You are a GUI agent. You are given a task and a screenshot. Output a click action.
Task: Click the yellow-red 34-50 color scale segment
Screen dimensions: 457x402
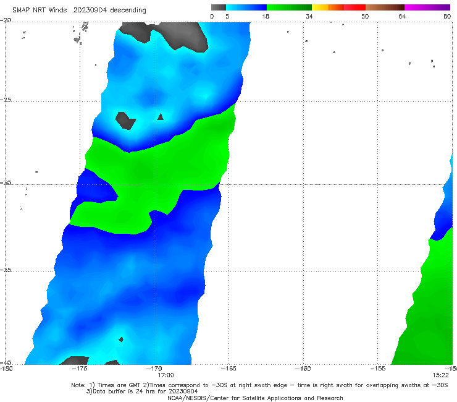point(338,7)
